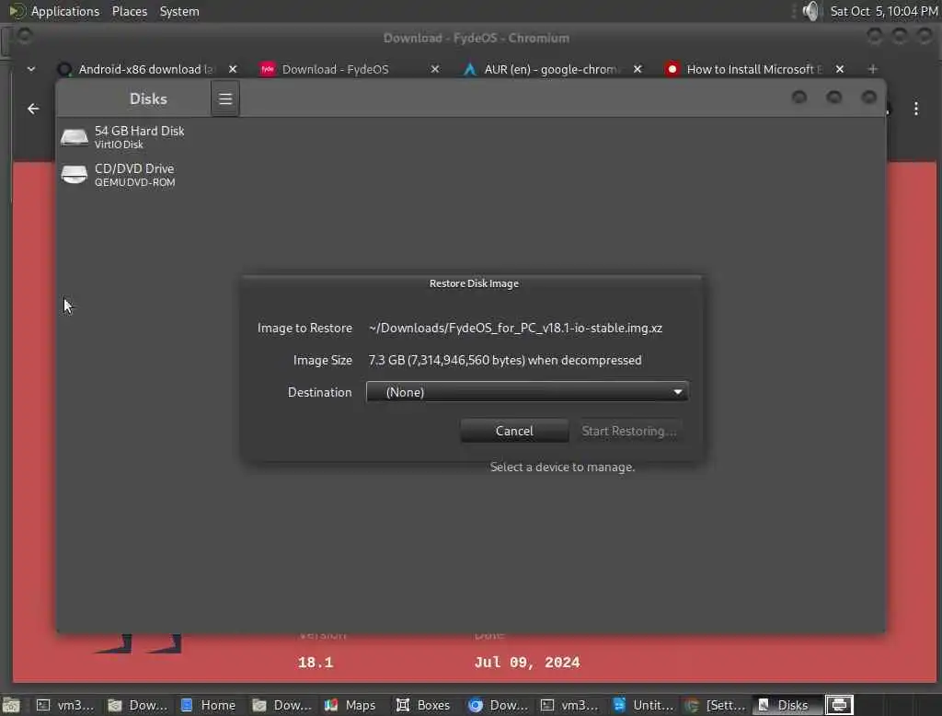942x716 pixels.
Task: Click the Android-x86 tab favicon
Action: (63, 69)
